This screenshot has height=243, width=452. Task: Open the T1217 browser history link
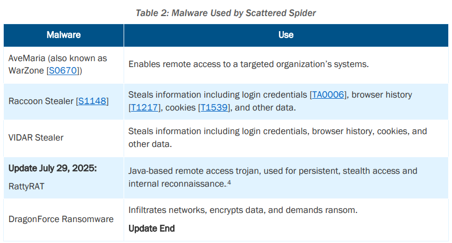click(144, 107)
